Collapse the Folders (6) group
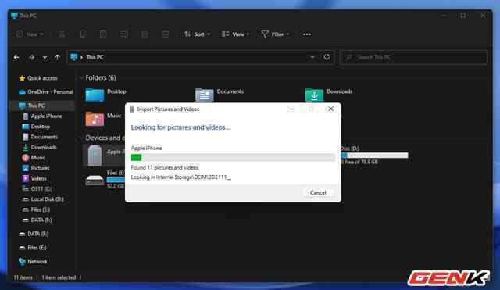The height and width of the screenshot is (290, 500). tap(80, 78)
